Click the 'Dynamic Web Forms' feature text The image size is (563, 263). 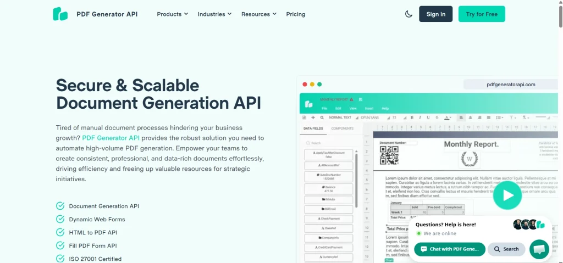click(x=97, y=219)
